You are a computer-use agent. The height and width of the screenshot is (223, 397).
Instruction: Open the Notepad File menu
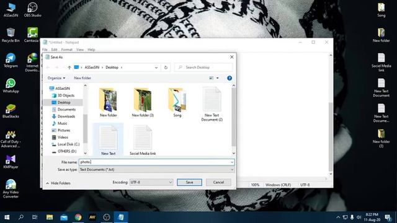coord(45,50)
